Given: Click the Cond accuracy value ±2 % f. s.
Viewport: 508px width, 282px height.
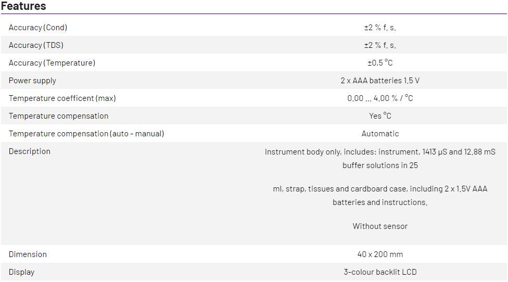Looking at the screenshot, I should click(380, 28).
